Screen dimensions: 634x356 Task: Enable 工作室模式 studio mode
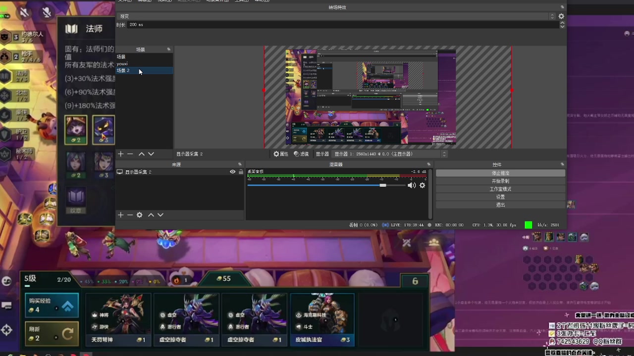tap(500, 189)
